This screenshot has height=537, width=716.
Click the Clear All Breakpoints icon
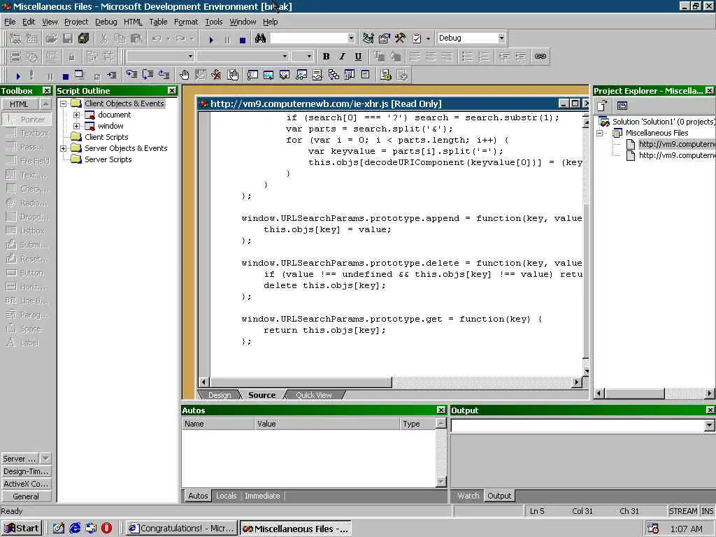pyautogui.click(x=216, y=74)
